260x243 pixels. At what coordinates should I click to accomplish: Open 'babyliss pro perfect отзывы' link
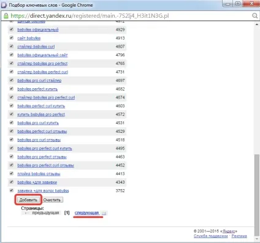point(42,157)
